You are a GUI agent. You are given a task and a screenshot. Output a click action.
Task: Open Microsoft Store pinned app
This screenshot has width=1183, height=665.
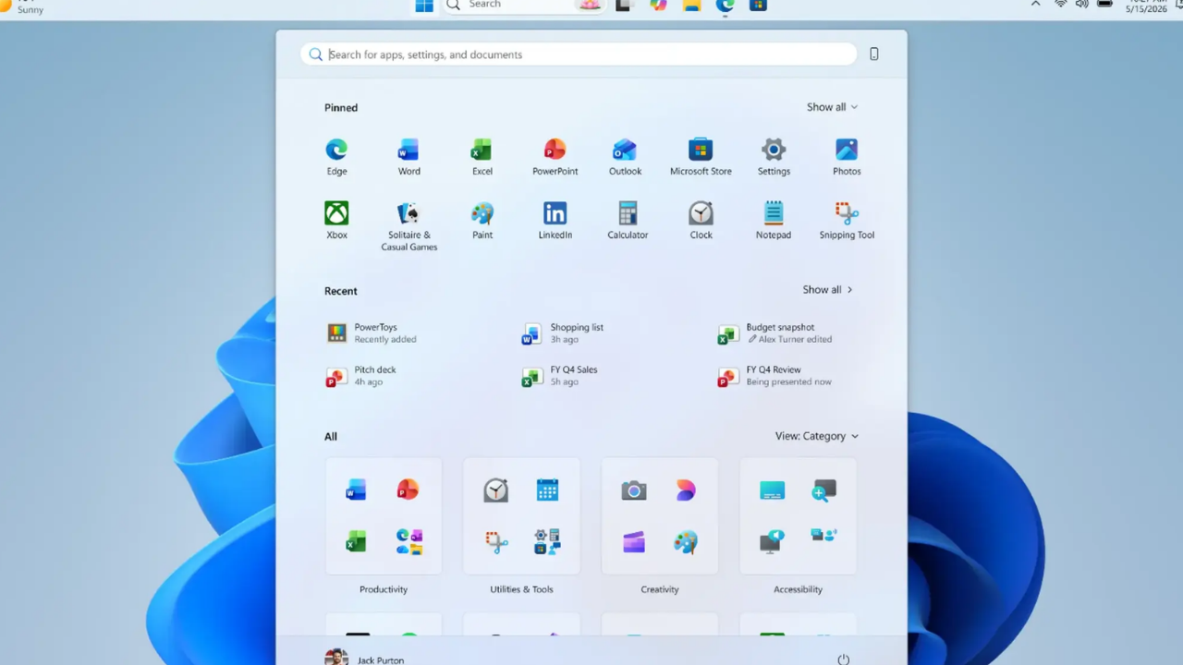[701, 157]
